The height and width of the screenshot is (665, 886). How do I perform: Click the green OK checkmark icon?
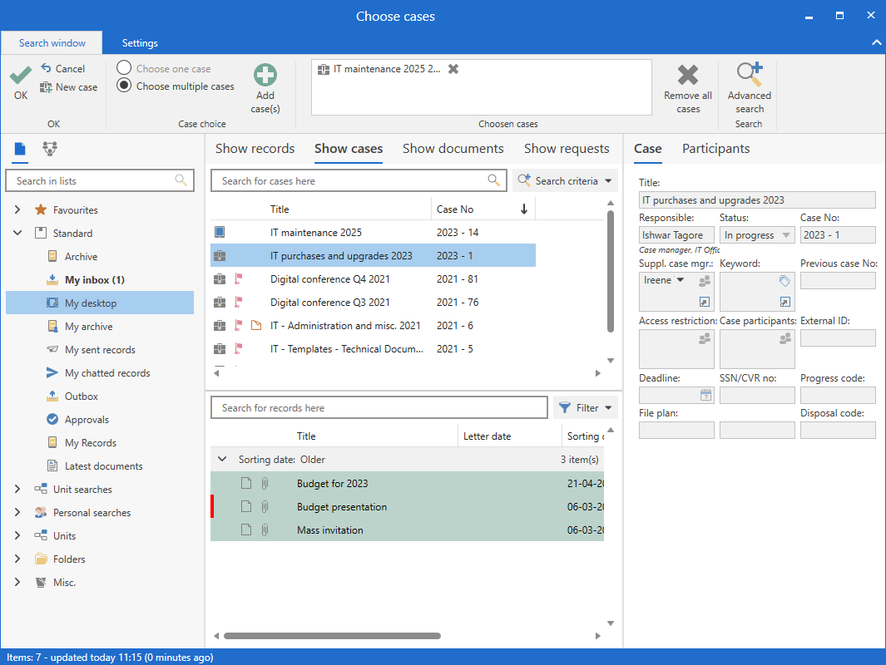click(21, 77)
